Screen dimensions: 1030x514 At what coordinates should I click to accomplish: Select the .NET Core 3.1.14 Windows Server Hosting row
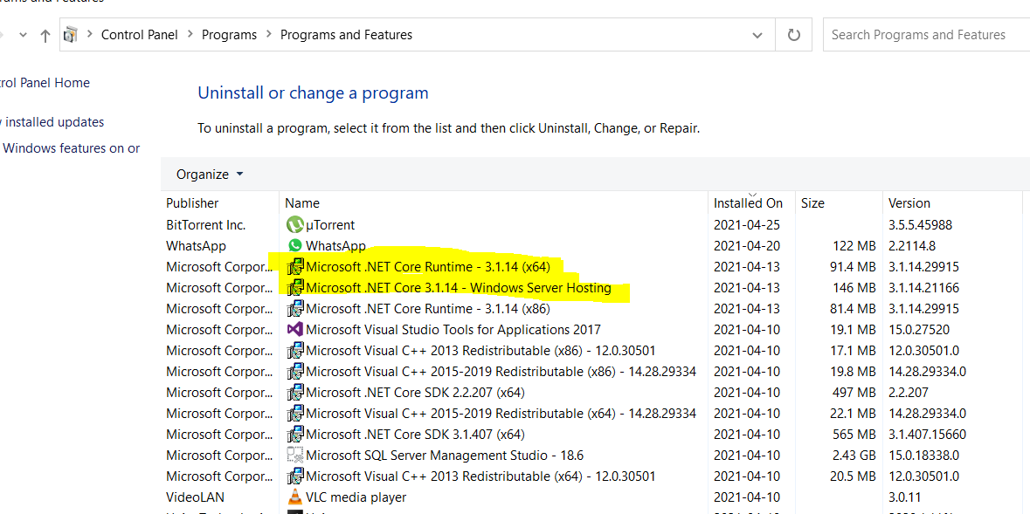tap(458, 288)
